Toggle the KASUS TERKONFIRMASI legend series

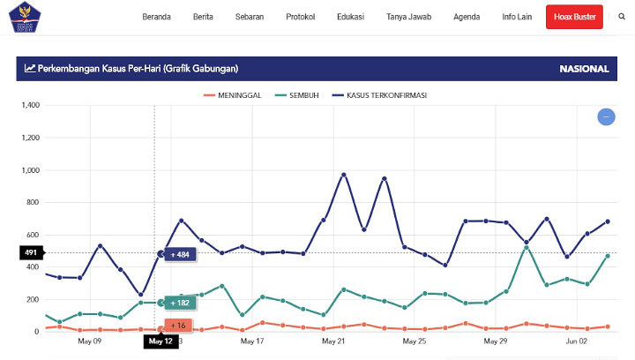coord(379,95)
